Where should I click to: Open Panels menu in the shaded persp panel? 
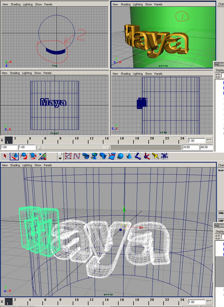[x=158, y=4]
